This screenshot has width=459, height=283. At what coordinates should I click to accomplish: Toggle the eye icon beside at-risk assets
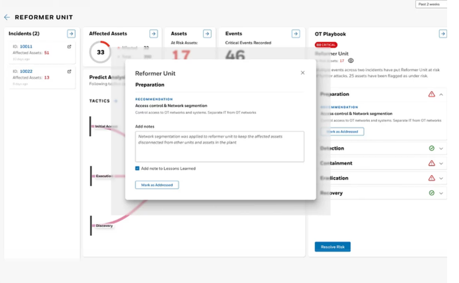pyautogui.click(x=351, y=61)
